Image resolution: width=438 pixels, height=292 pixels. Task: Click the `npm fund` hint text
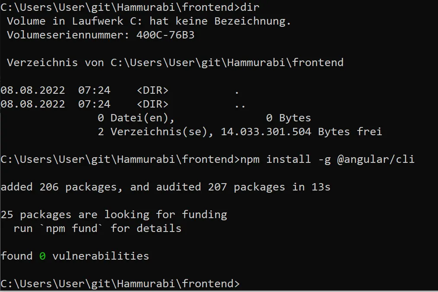coord(71,229)
